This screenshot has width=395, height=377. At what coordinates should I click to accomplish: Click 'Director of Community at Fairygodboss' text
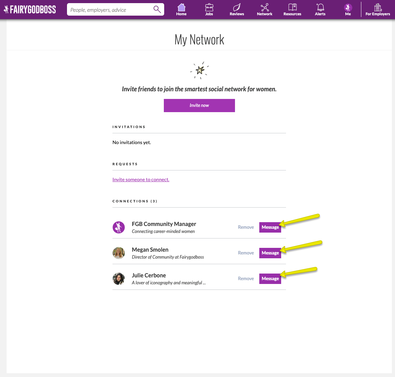pyautogui.click(x=168, y=257)
